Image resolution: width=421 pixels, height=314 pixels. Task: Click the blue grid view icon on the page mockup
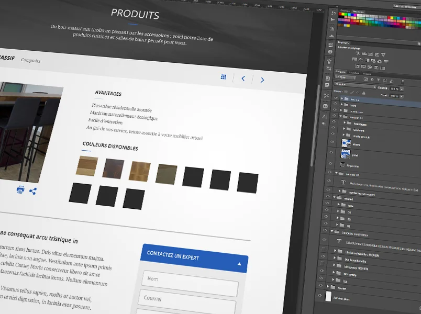point(224,77)
